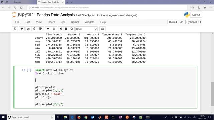Click the localhost address bar
This screenshot has height=120, width=214.
click(x=107, y=8)
